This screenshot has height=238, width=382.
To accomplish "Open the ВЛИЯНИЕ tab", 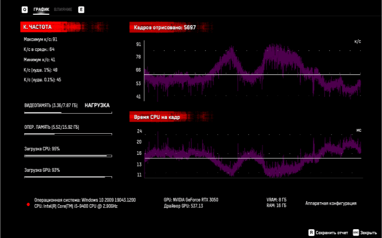I will point(63,9).
